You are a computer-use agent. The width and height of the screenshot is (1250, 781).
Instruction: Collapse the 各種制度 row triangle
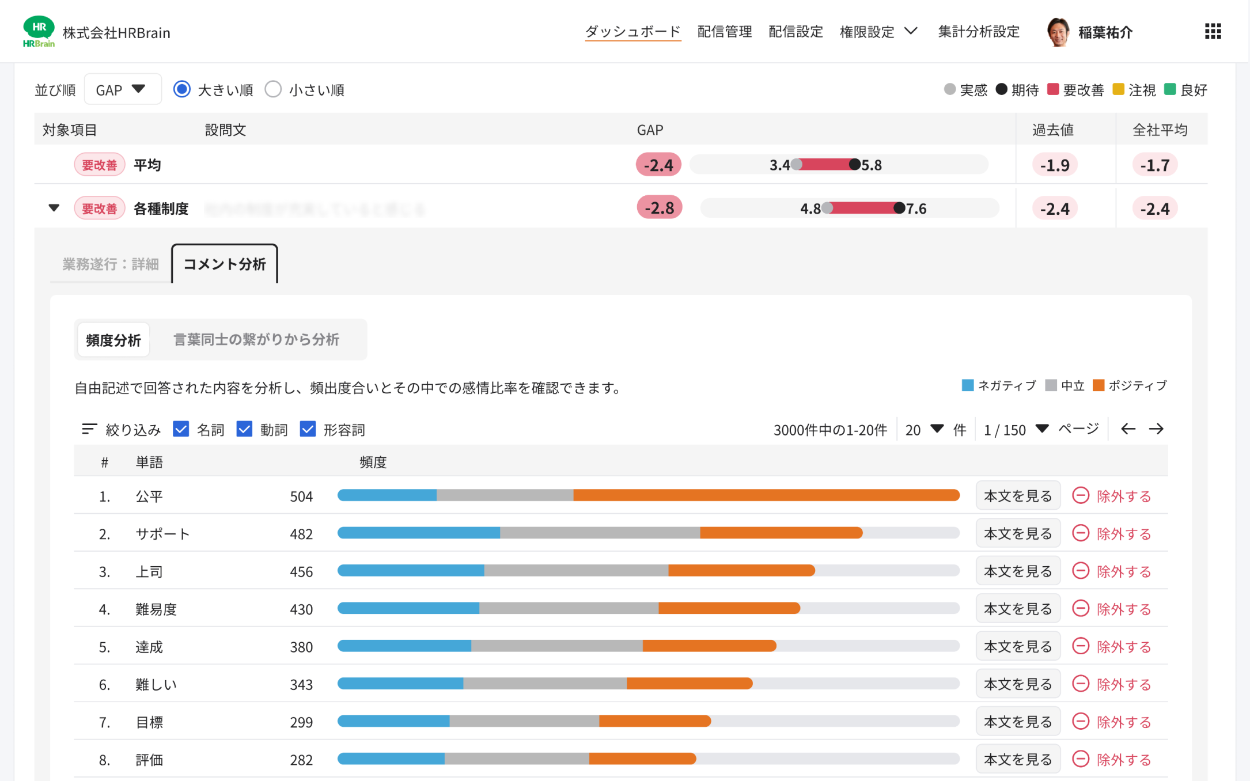click(54, 208)
